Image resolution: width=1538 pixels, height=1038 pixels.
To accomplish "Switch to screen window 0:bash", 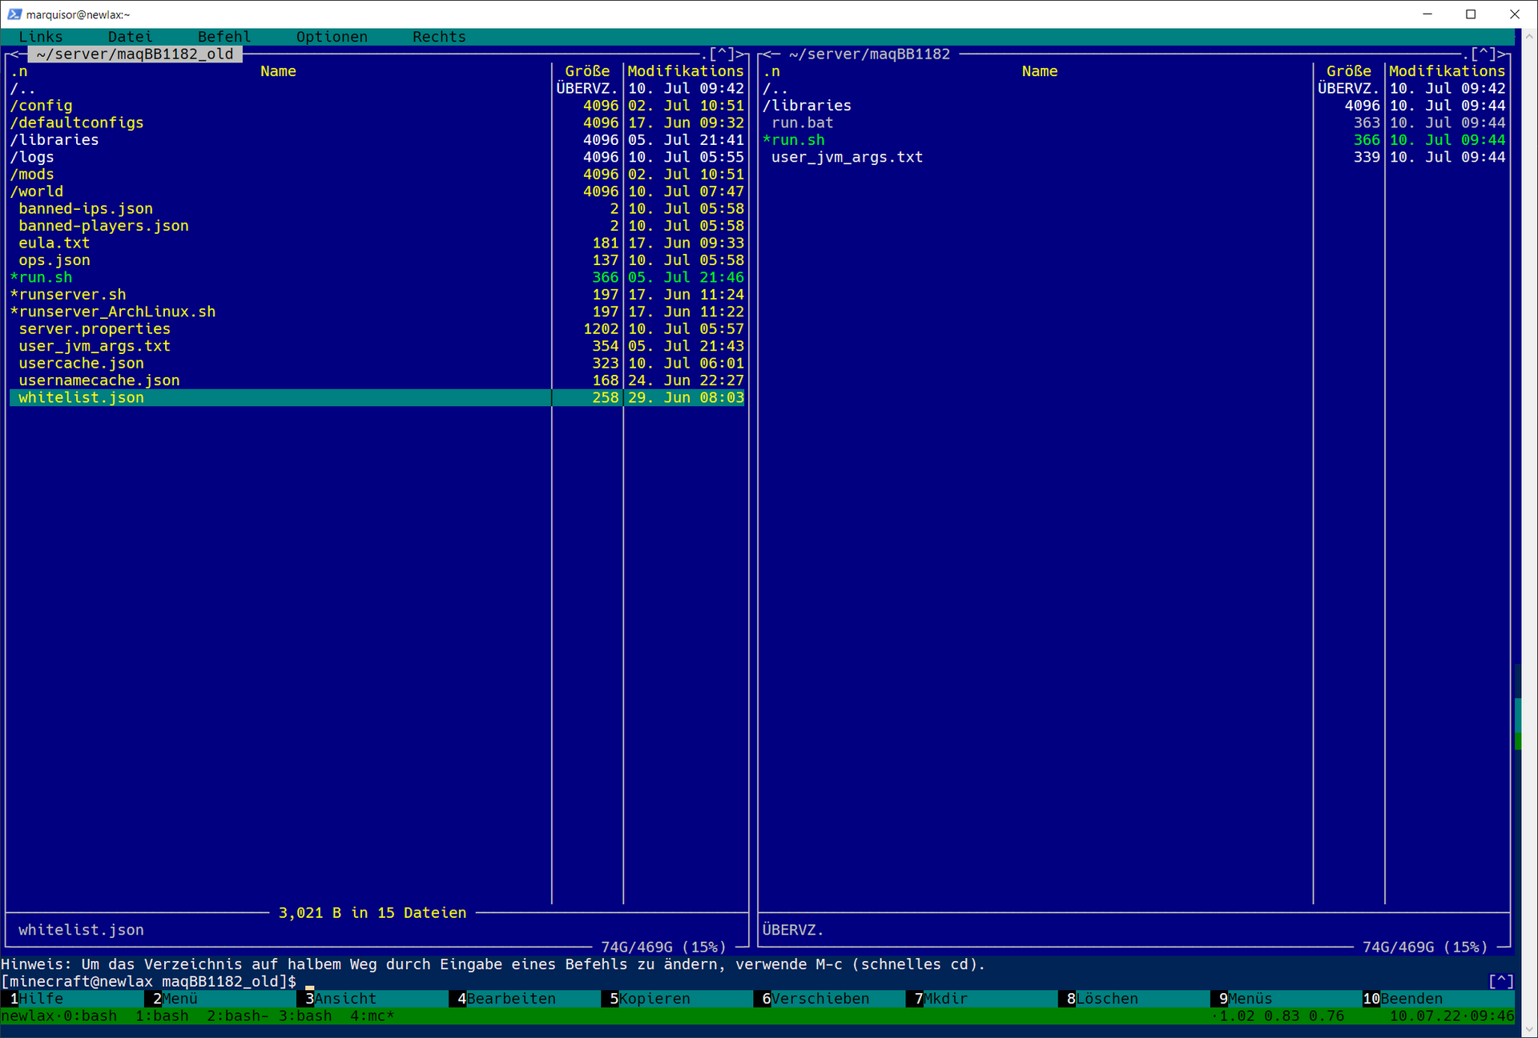I will point(90,1016).
